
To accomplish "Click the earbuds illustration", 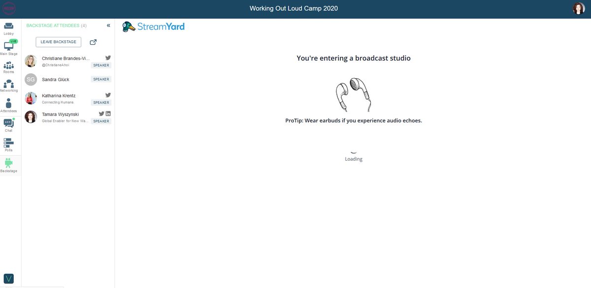I will pos(353,94).
